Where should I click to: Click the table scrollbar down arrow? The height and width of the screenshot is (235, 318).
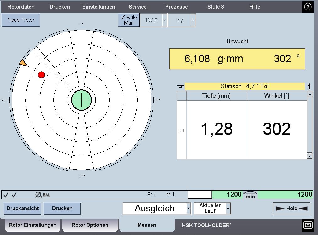click(x=310, y=156)
